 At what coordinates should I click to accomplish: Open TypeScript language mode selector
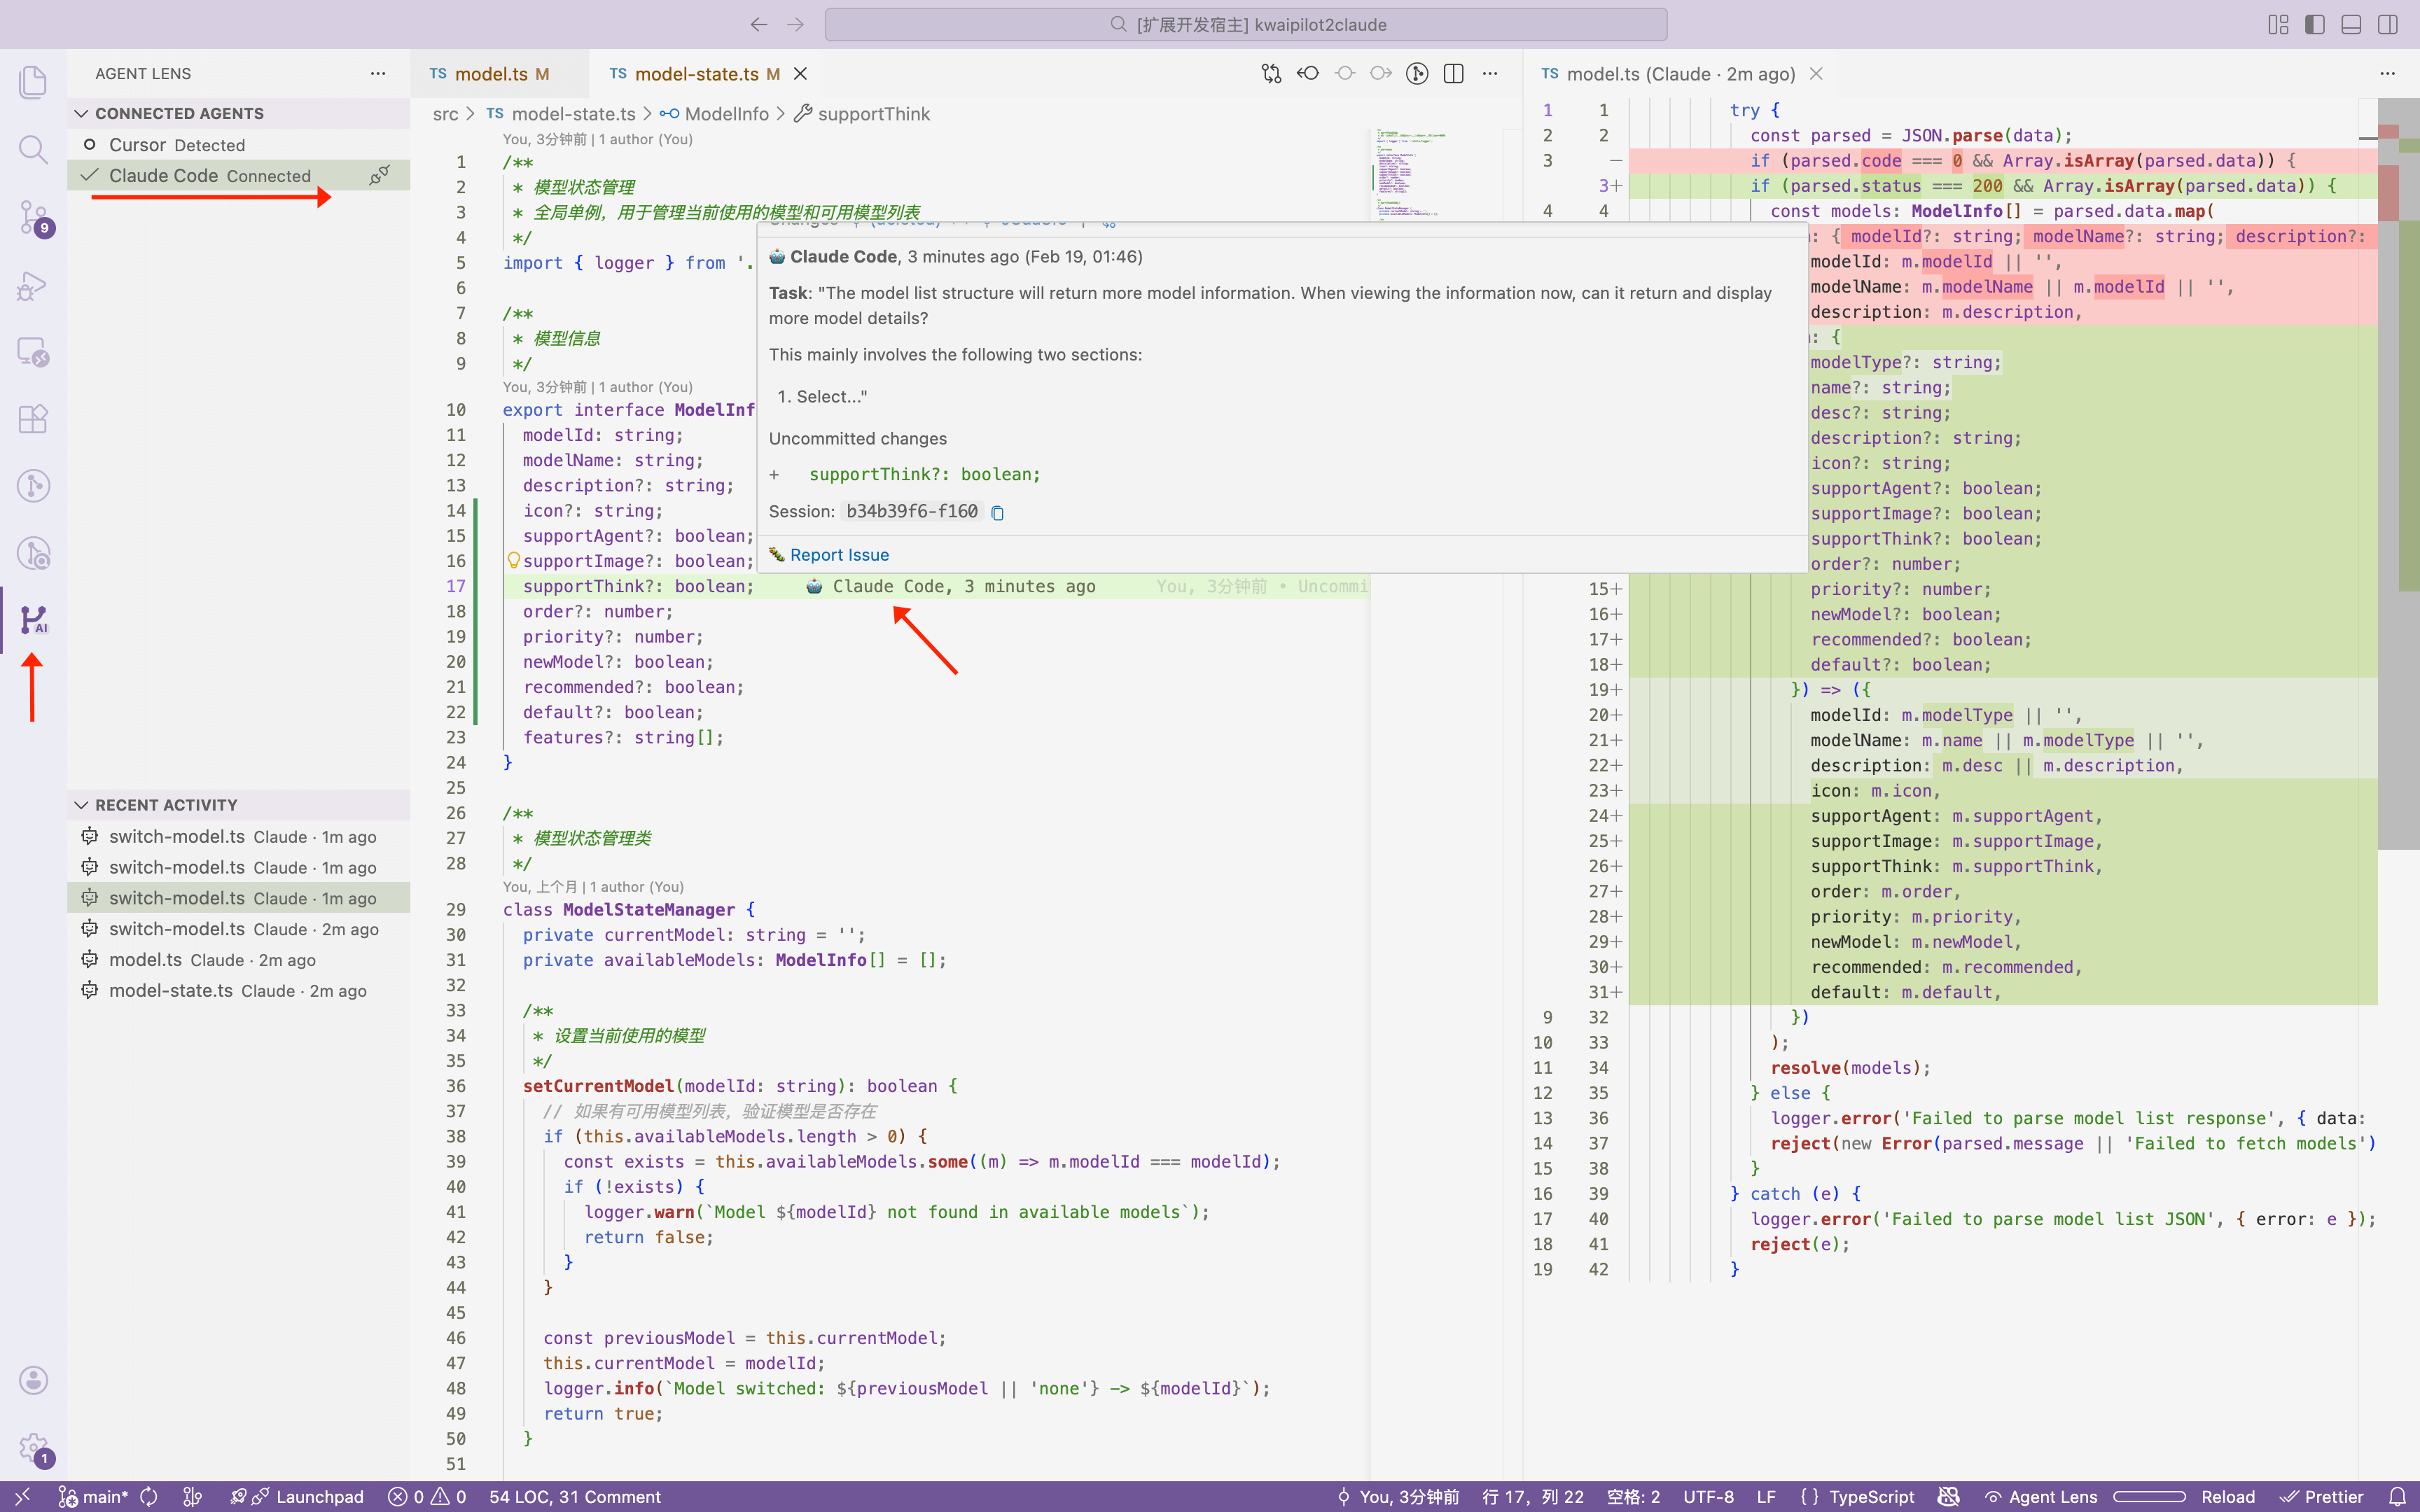click(1871, 1496)
